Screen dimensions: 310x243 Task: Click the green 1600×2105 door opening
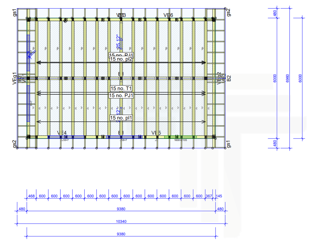pos(180,137)
